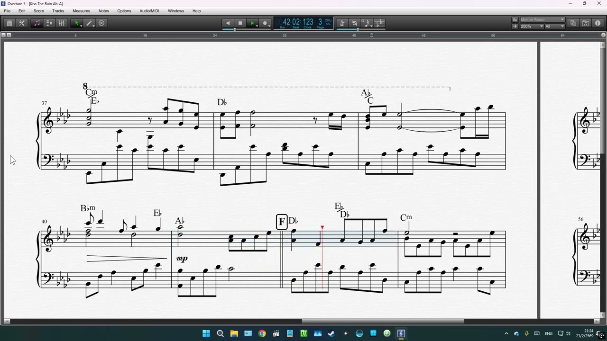Click the position marker on the ruler
Viewport: 607px width, 341px height.
coord(371,35)
